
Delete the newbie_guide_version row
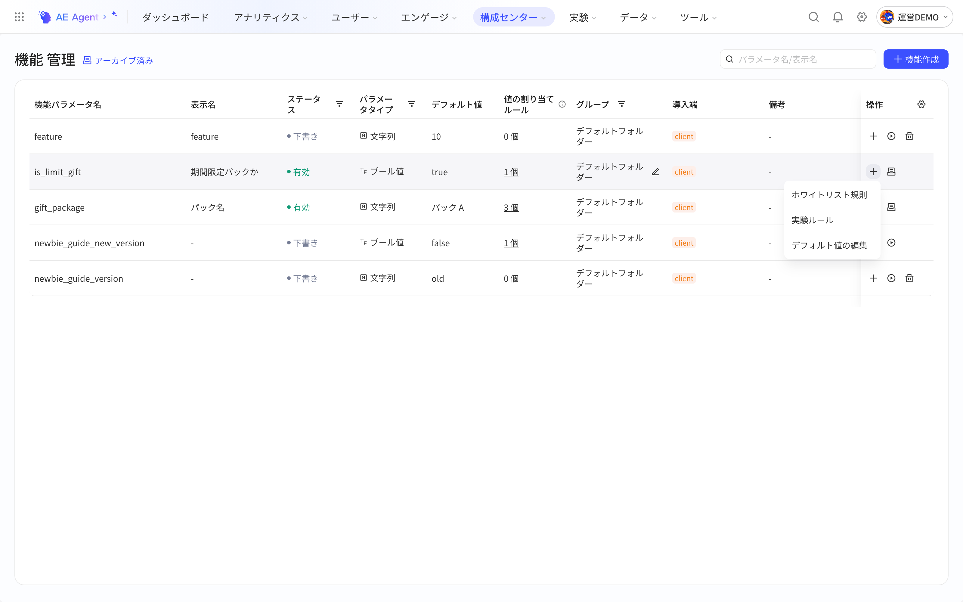click(x=909, y=278)
